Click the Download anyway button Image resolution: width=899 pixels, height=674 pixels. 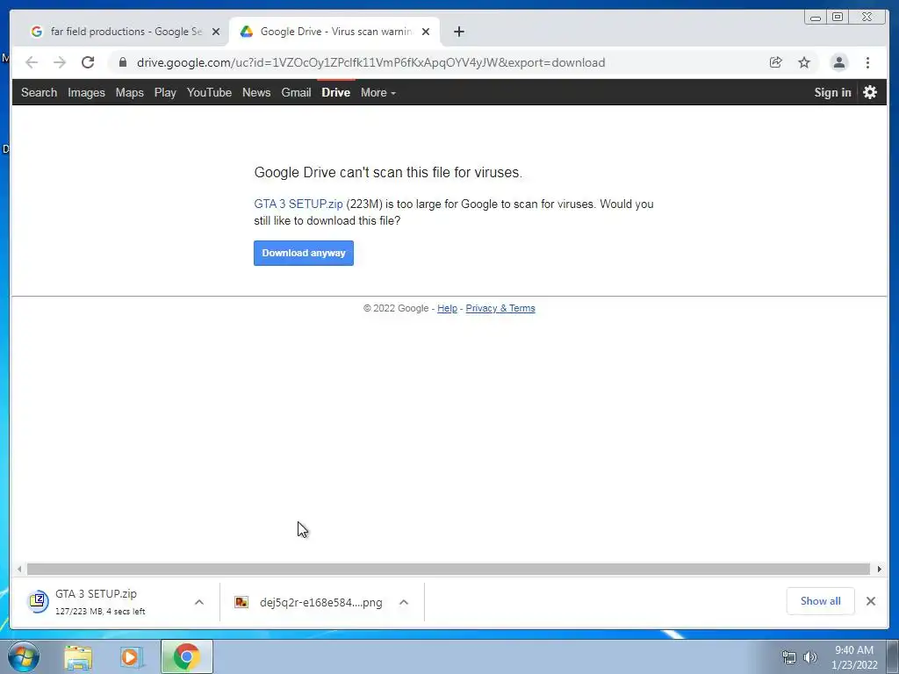[x=303, y=253]
